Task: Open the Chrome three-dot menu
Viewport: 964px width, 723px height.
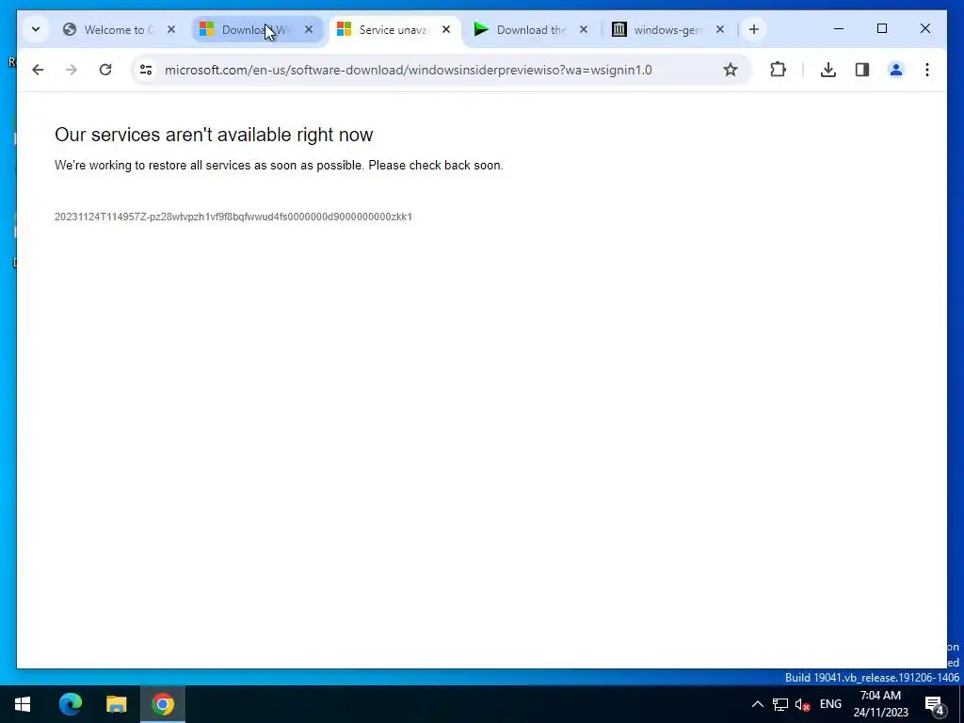Action: [x=927, y=70]
